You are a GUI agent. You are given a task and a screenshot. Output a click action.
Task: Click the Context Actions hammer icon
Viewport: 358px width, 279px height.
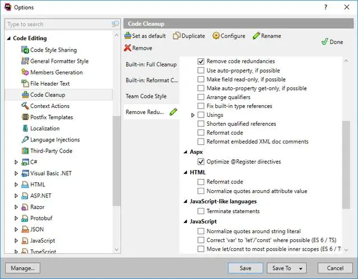(25, 106)
